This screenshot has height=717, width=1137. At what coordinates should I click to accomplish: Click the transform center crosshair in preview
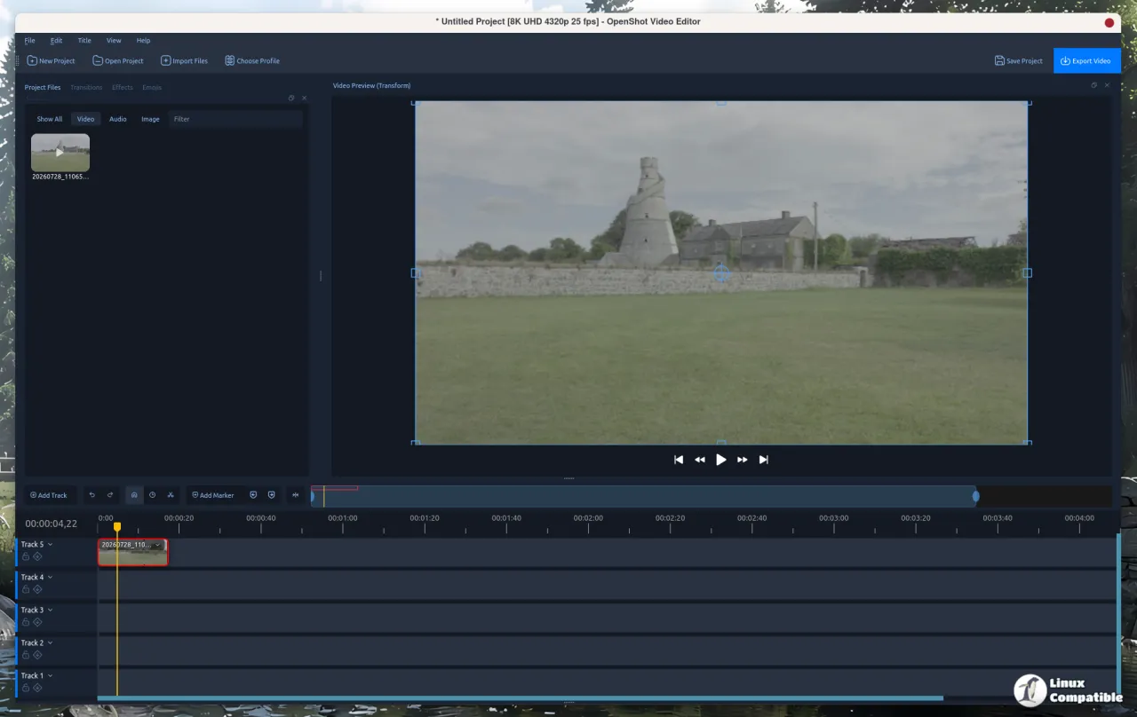(x=722, y=273)
